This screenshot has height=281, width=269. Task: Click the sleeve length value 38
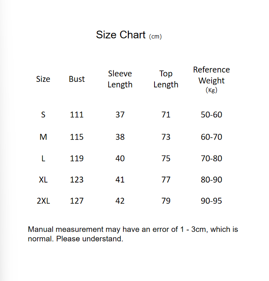[120, 137]
